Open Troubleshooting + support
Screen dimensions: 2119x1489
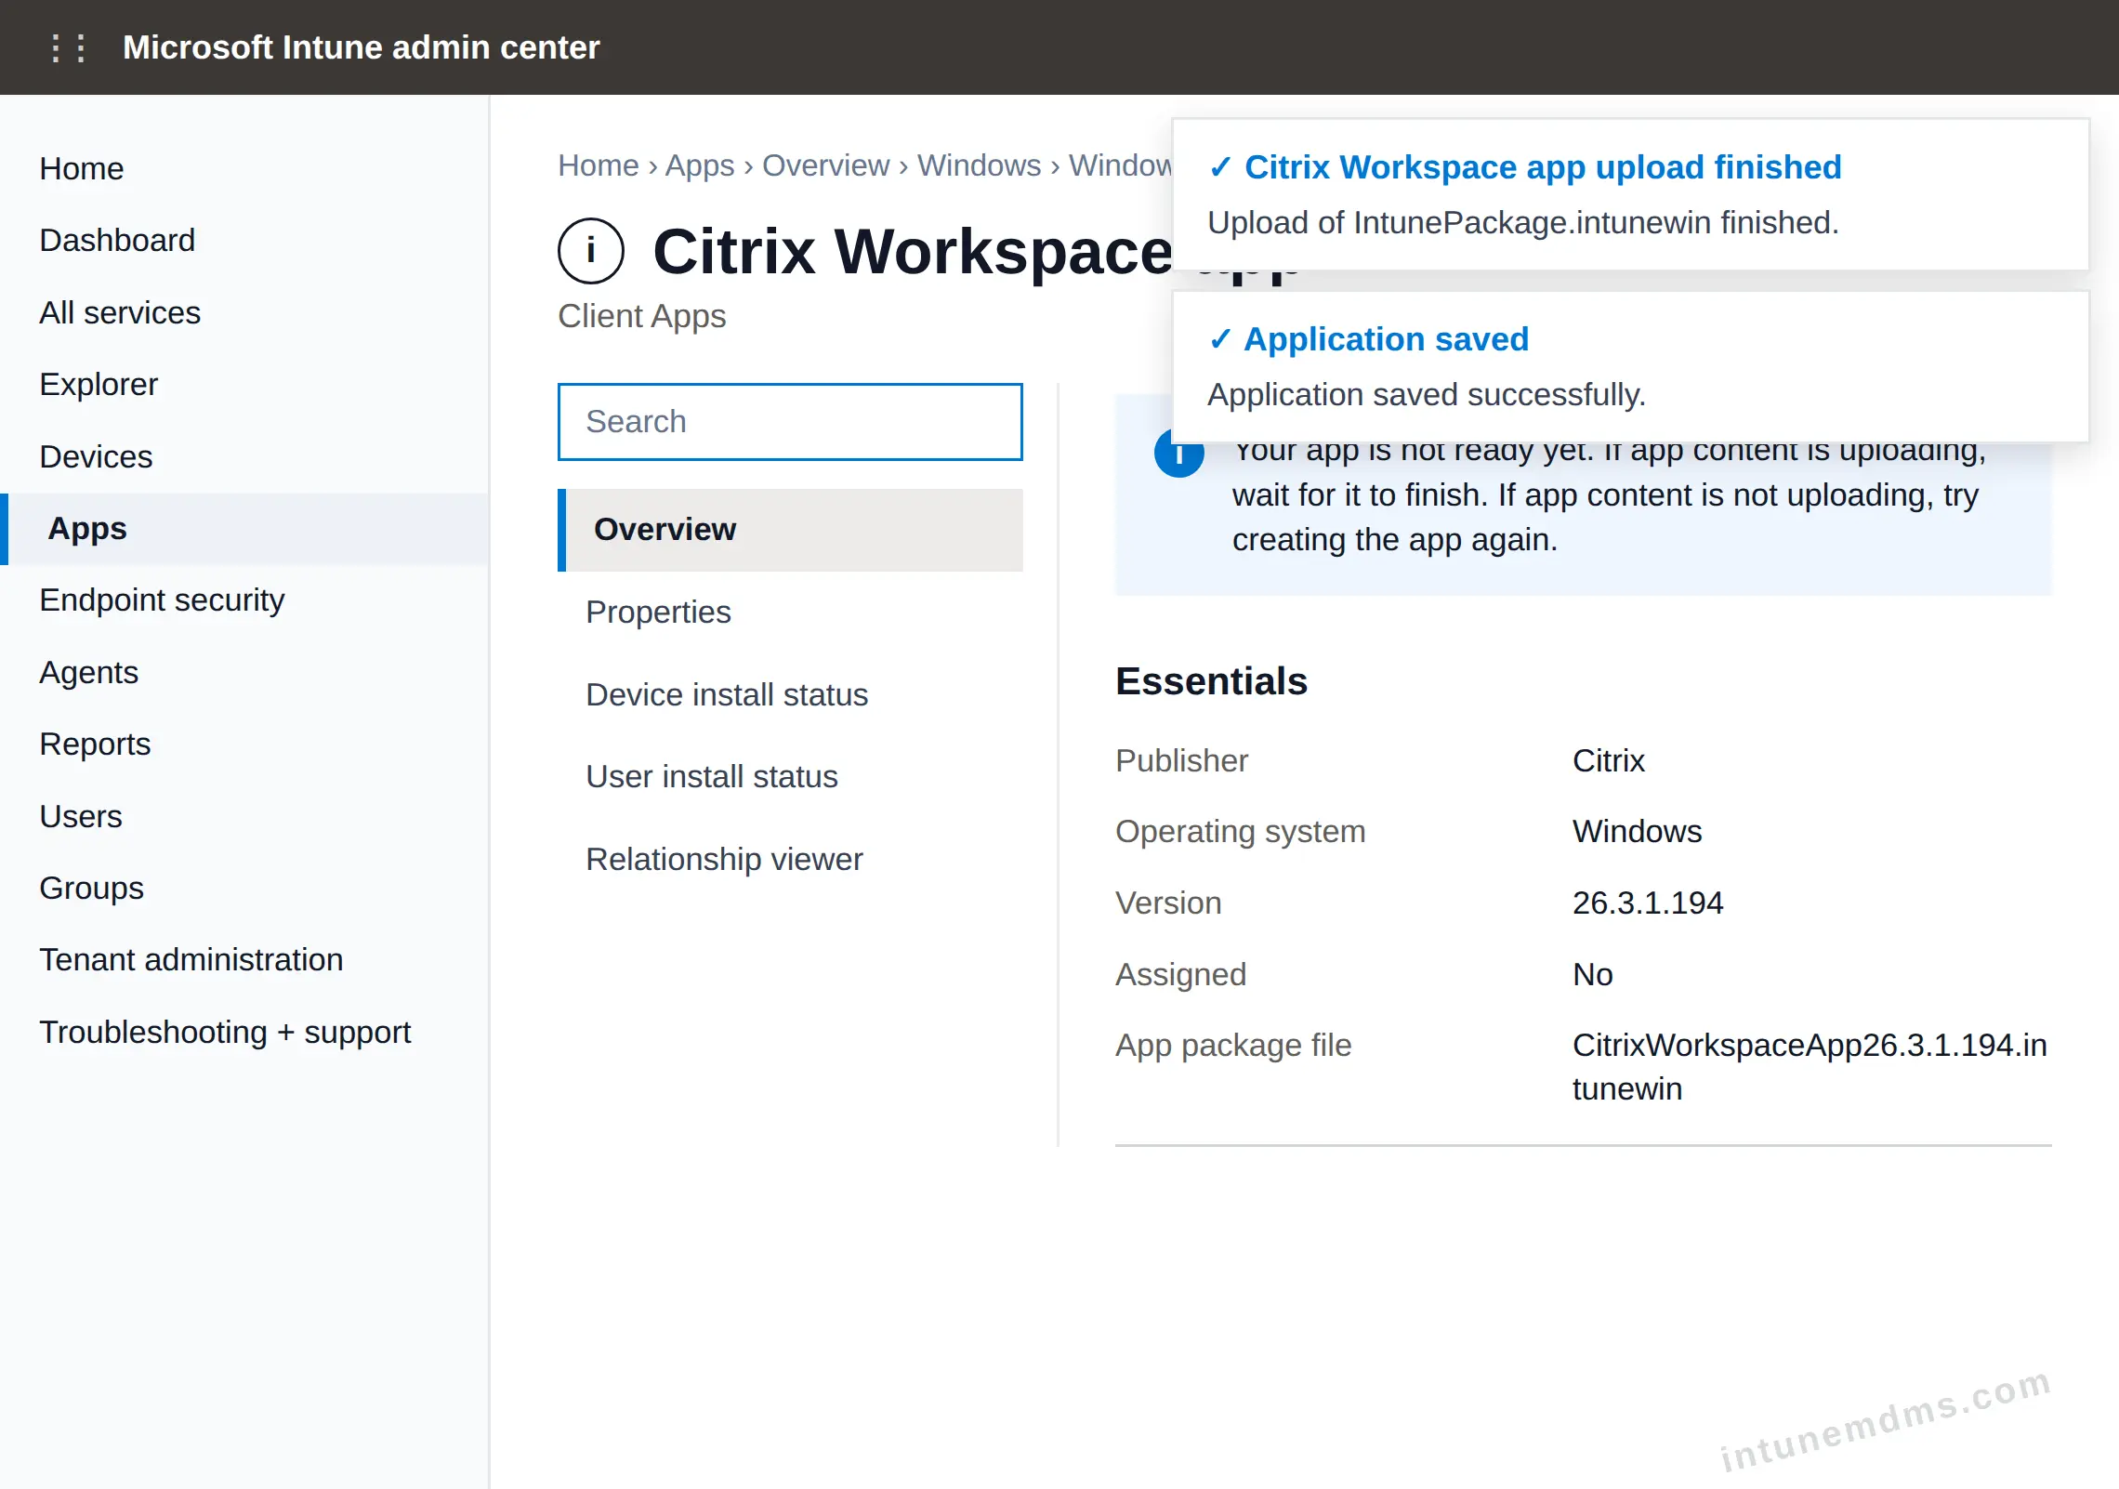244,1033
